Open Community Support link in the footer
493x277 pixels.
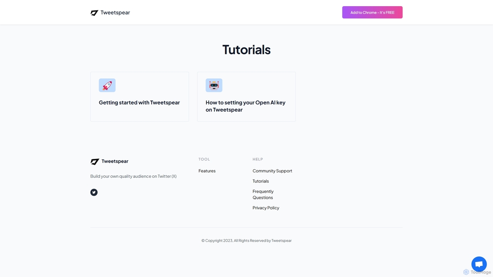pos(272,171)
